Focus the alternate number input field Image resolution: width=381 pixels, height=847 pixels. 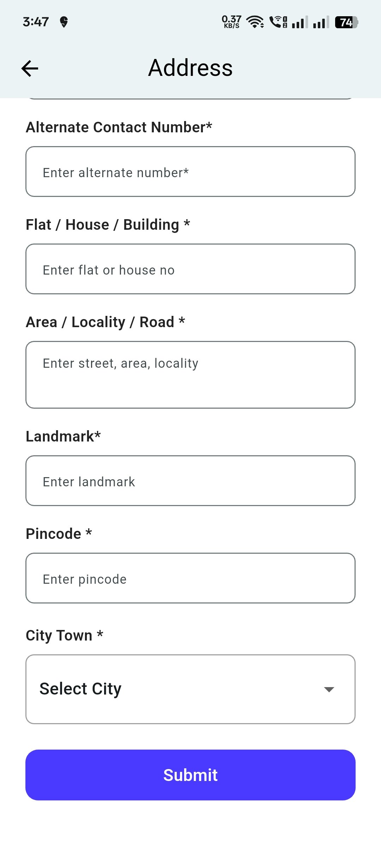190,172
